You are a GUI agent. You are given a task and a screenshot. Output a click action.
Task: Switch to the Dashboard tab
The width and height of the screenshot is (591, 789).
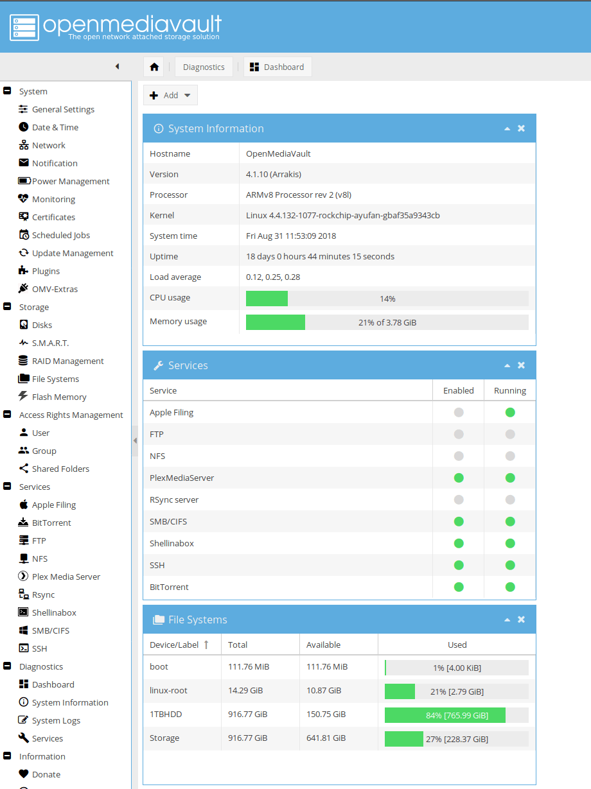278,66
